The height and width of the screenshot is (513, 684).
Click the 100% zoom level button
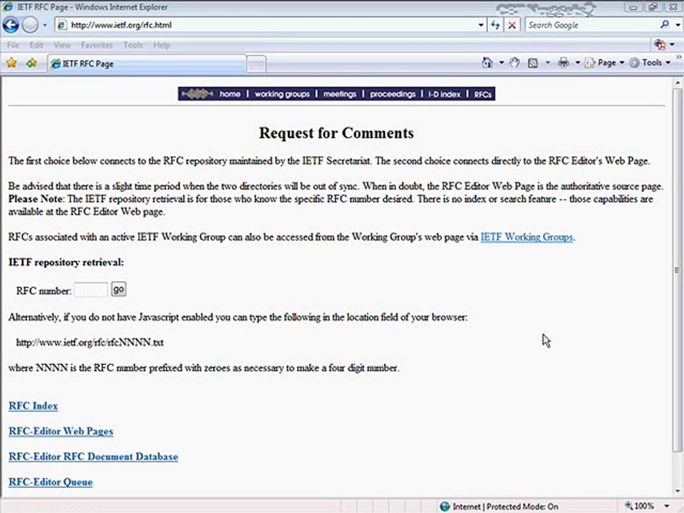pyautogui.click(x=640, y=506)
